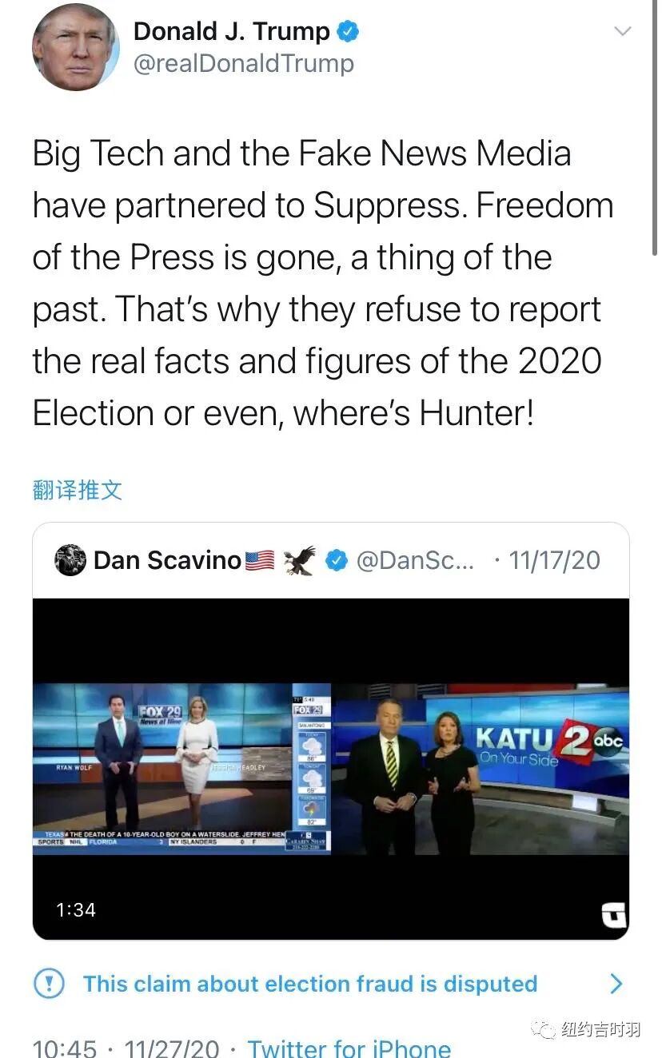Open Donald J. Trump's profile picture
Screen dimensions: 662x1058
tap(76, 46)
